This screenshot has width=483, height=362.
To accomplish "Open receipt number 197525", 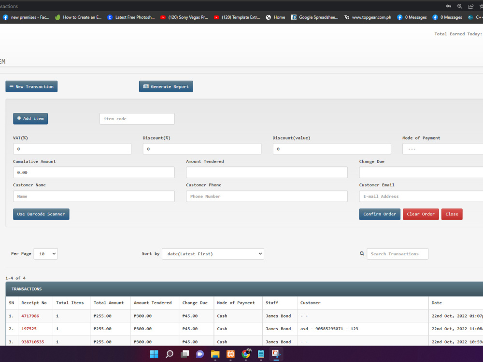I will [x=29, y=329].
